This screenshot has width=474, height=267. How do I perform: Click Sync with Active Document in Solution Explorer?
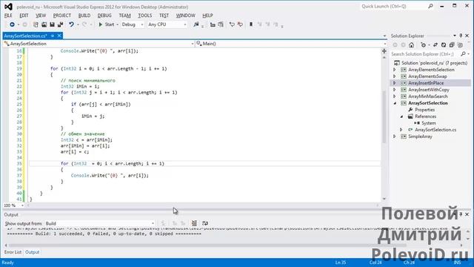click(435, 45)
